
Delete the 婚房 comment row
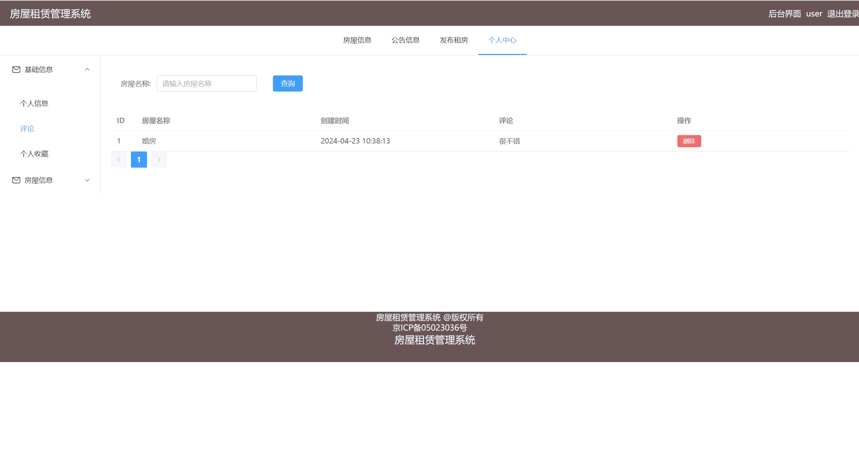pos(689,141)
